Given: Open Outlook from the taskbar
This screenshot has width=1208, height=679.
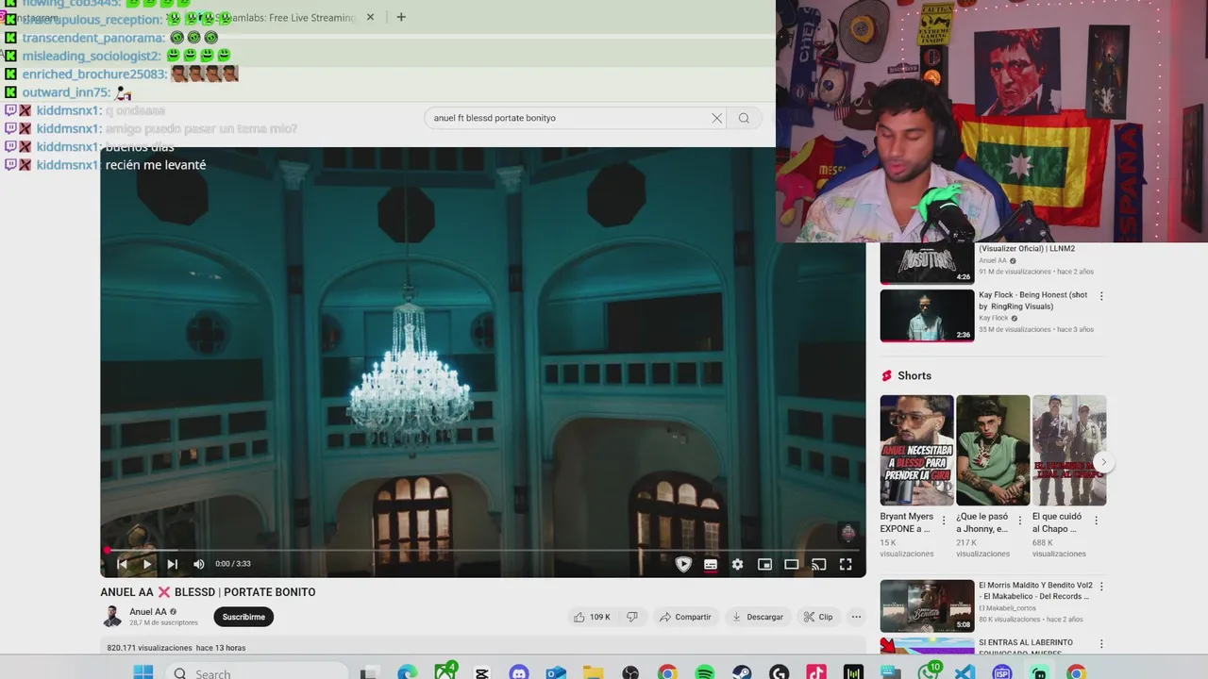Looking at the screenshot, I should [x=556, y=672].
